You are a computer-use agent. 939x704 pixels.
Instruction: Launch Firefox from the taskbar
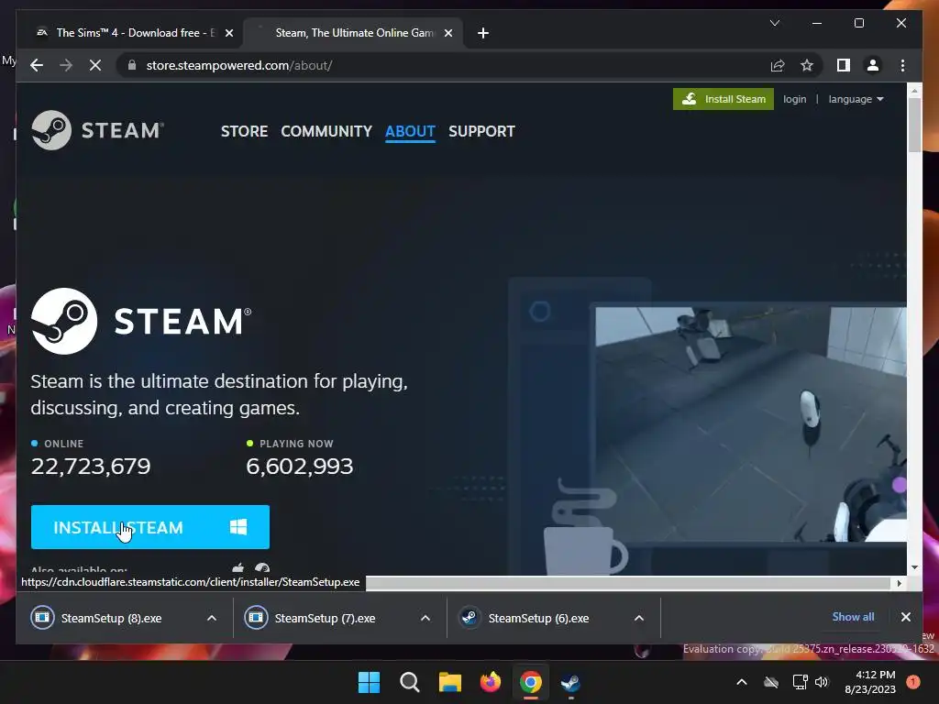pyautogui.click(x=491, y=682)
